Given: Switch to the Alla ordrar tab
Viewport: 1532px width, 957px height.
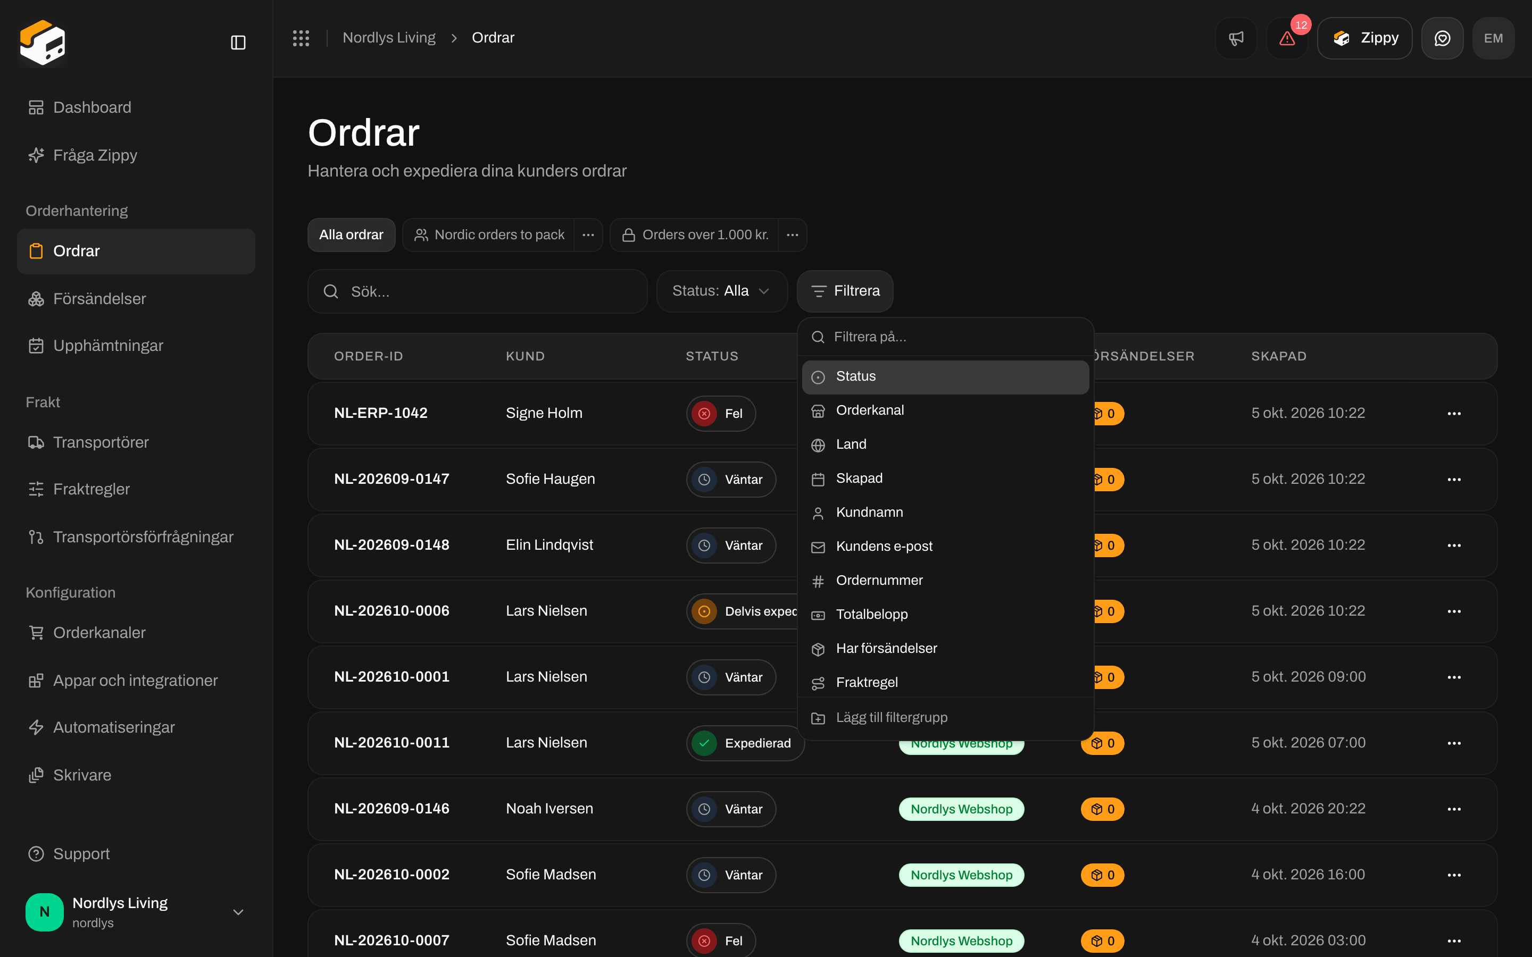Looking at the screenshot, I should tap(351, 235).
